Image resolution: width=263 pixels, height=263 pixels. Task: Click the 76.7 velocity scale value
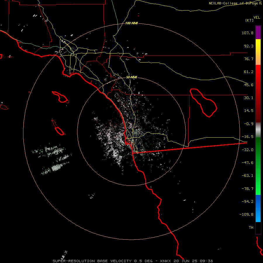coord(249,59)
